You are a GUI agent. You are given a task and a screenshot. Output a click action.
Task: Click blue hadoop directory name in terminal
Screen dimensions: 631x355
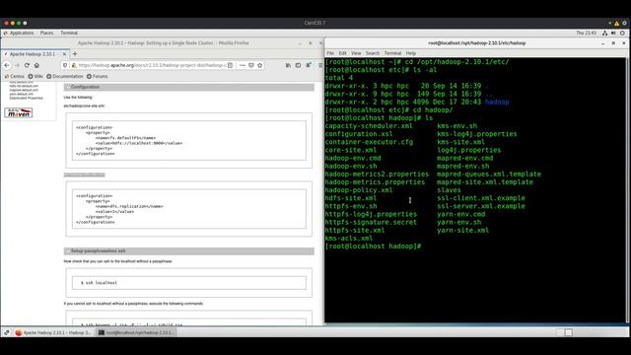click(497, 102)
